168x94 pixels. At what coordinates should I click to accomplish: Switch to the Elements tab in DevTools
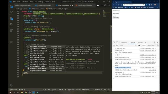coord(124,42)
